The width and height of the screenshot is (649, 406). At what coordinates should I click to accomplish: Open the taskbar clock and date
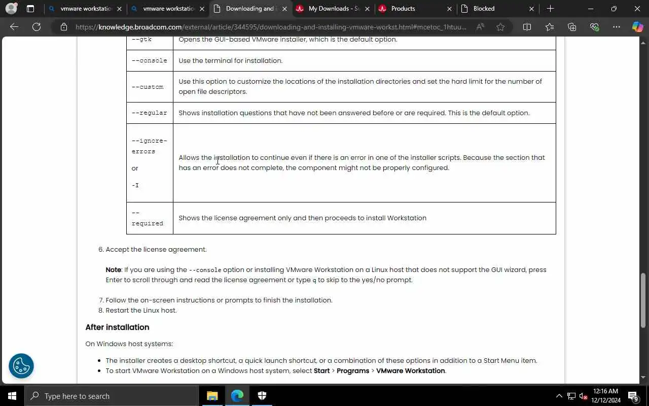605,396
